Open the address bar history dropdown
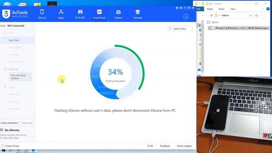Viewport: 272px width, 153px height. click(x=250, y=15)
